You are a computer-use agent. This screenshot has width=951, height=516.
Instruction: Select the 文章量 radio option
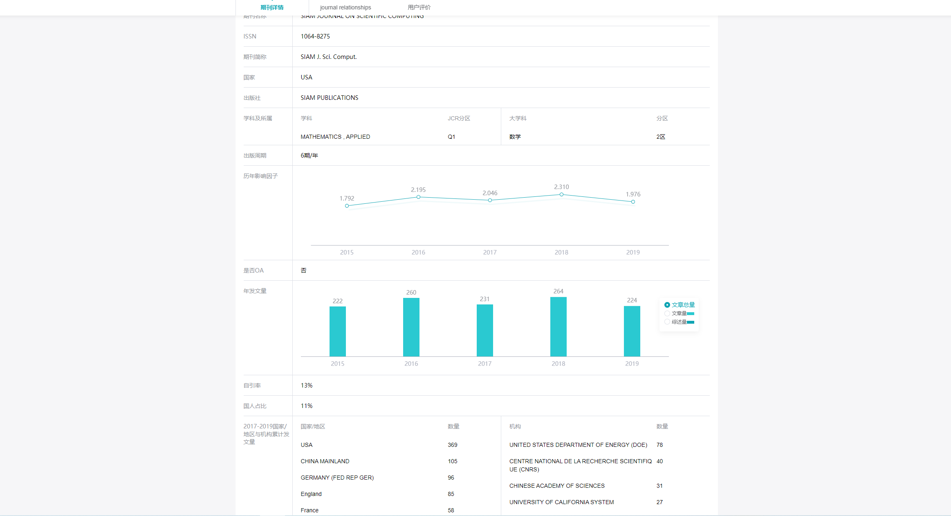coord(667,313)
